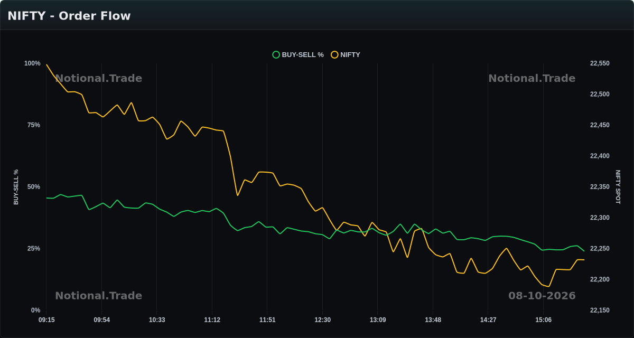Click the 11:12 time axis label
Viewport: 634px width, 338px height.
(212, 320)
